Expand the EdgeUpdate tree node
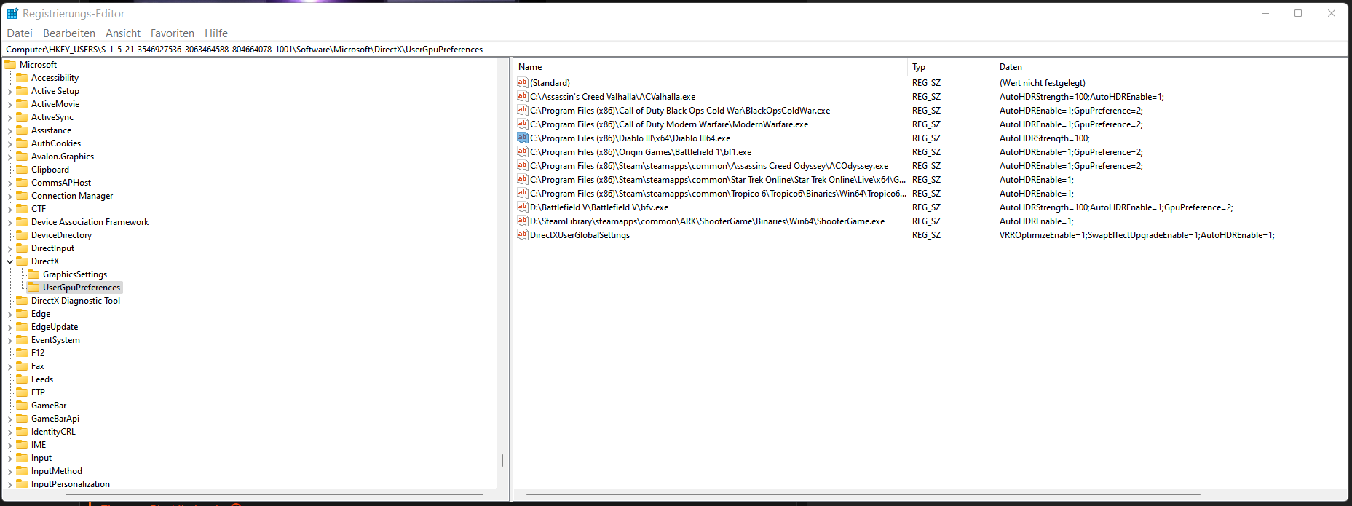This screenshot has width=1352, height=506. click(9, 327)
